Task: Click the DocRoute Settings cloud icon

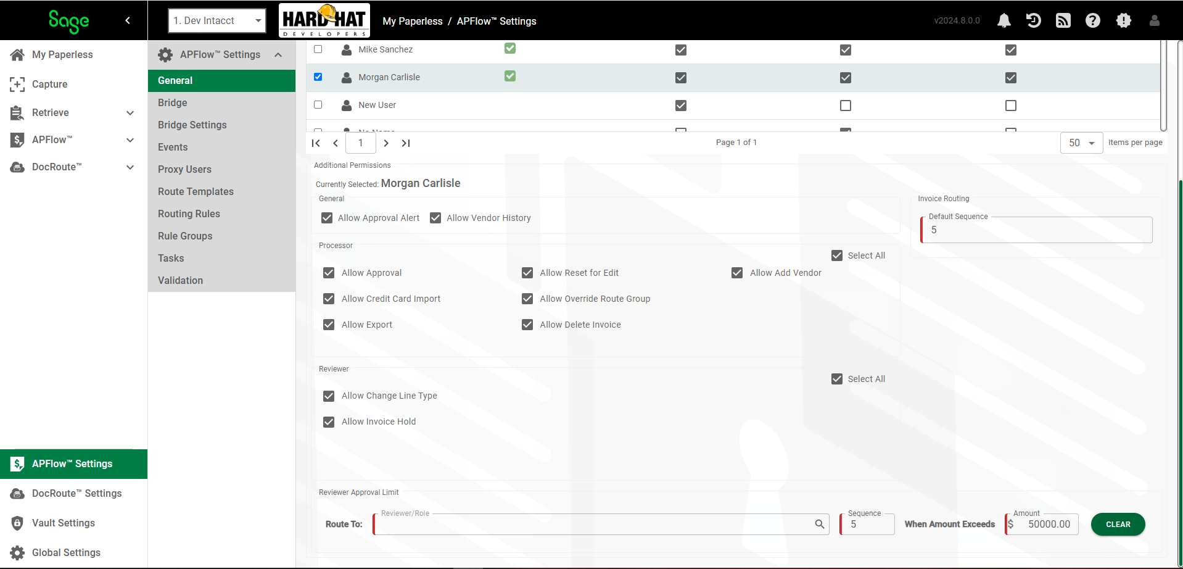Action: click(x=17, y=493)
